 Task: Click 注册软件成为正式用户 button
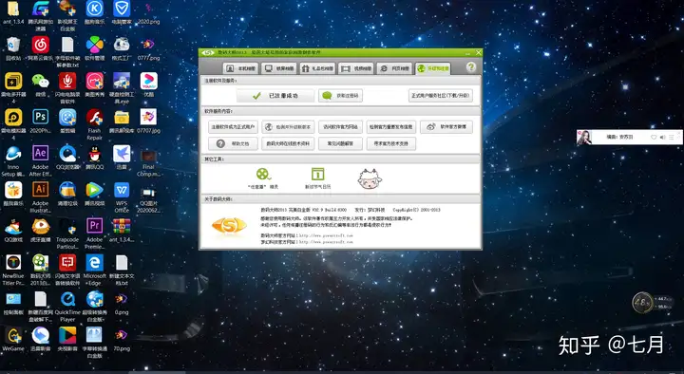pyautogui.click(x=233, y=127)
